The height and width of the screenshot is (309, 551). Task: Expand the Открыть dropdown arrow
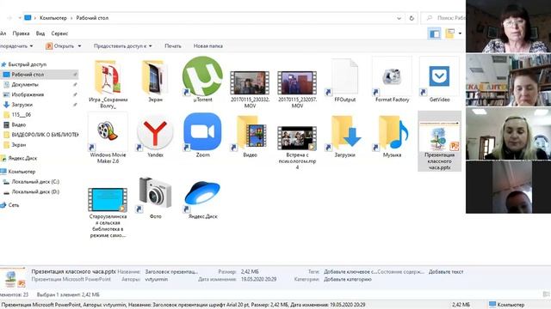(x=79, y=45)
